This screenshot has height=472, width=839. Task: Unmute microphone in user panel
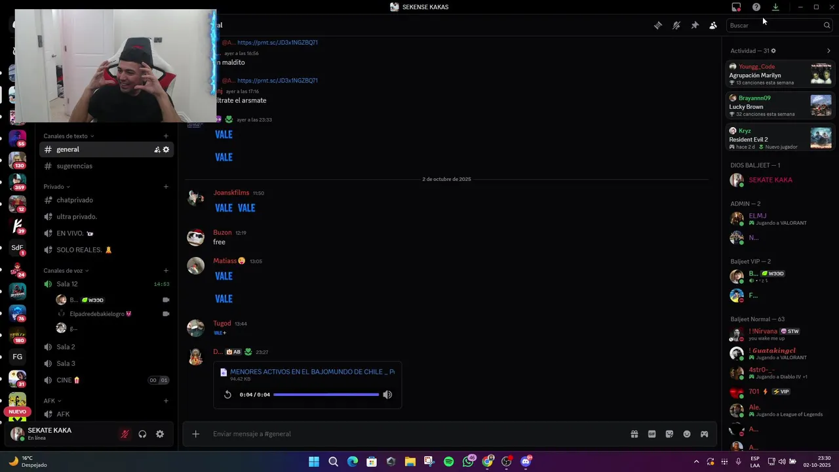click(x=125, y=434)
